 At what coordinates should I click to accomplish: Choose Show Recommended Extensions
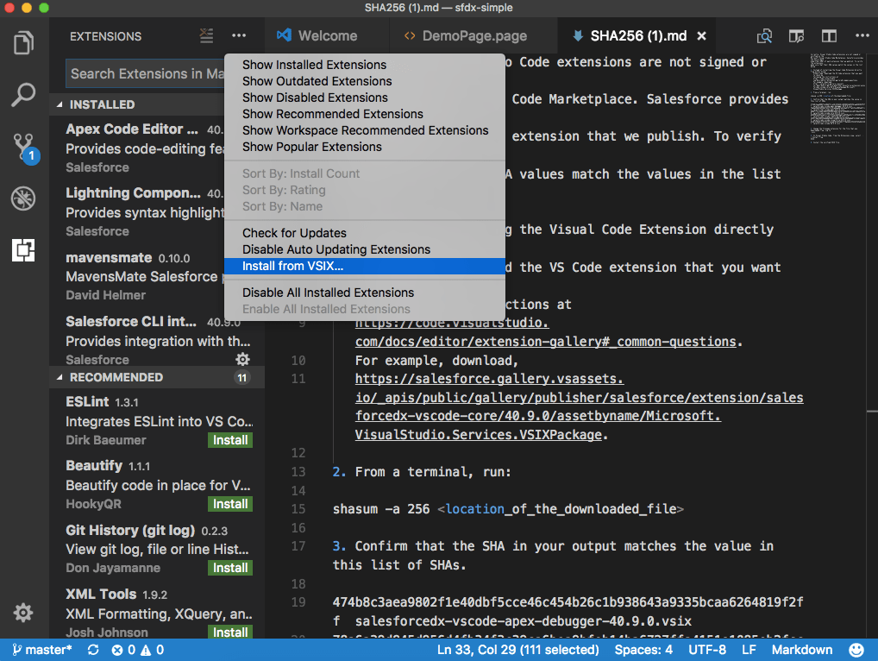click(x=365, y=114)
